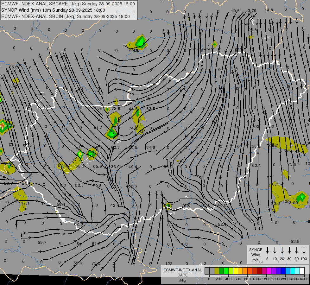The width and height of the screenshot is (310, 285).
Task: Click the 20.8 value on the map
Action: point(252,30)
